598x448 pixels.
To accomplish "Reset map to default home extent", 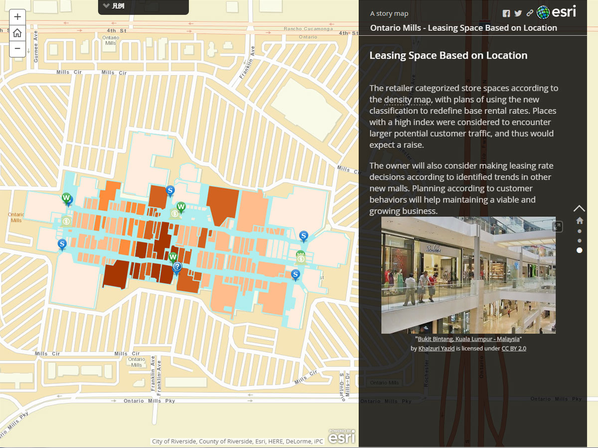I will 17,33.
